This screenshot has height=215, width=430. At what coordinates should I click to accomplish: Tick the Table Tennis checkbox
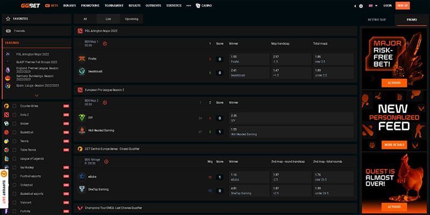(x=15, y=150)
